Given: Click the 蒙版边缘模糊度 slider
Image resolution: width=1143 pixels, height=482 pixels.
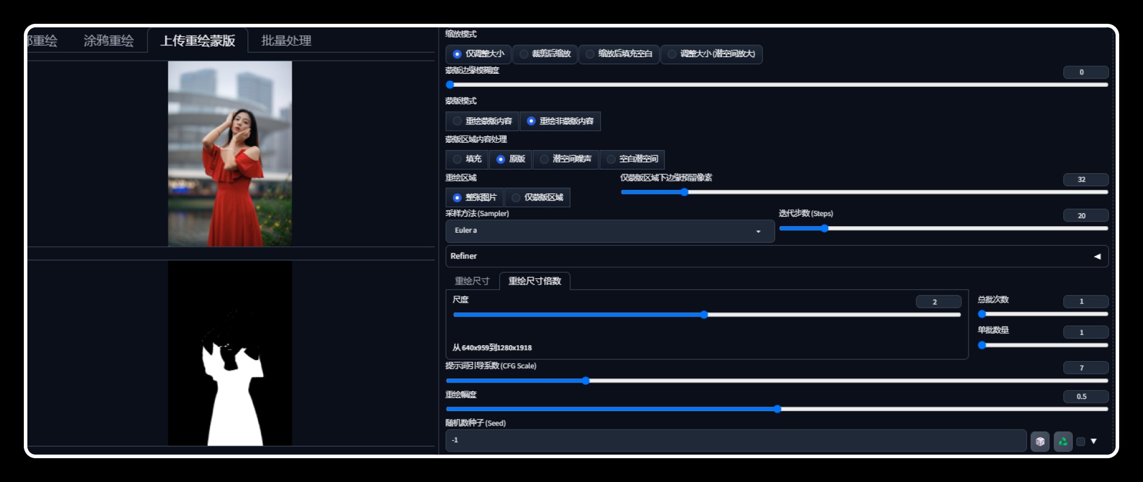Looking at the screenshot, I should [777, 85].
